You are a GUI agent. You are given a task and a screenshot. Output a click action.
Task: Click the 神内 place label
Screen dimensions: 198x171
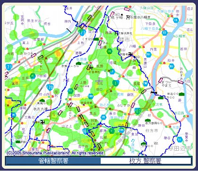(68, 22)
